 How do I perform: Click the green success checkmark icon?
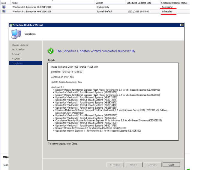[51, 51]
